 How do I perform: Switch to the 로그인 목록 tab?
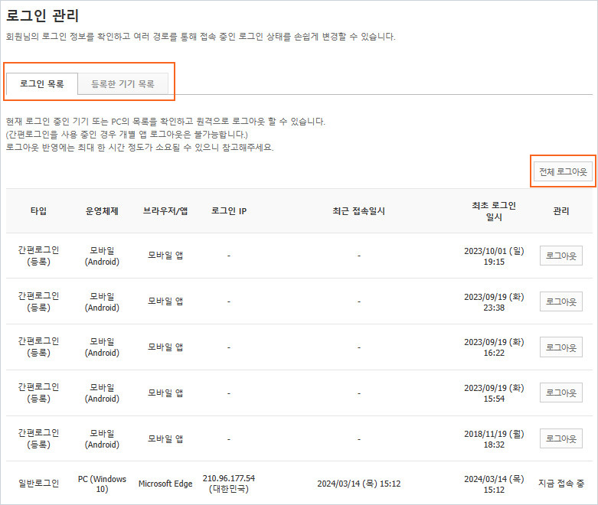coord(41,84)
